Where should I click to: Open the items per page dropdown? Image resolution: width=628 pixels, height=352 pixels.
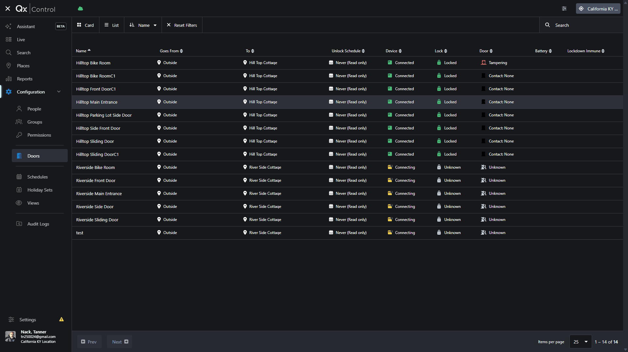(x=581, y=342)
